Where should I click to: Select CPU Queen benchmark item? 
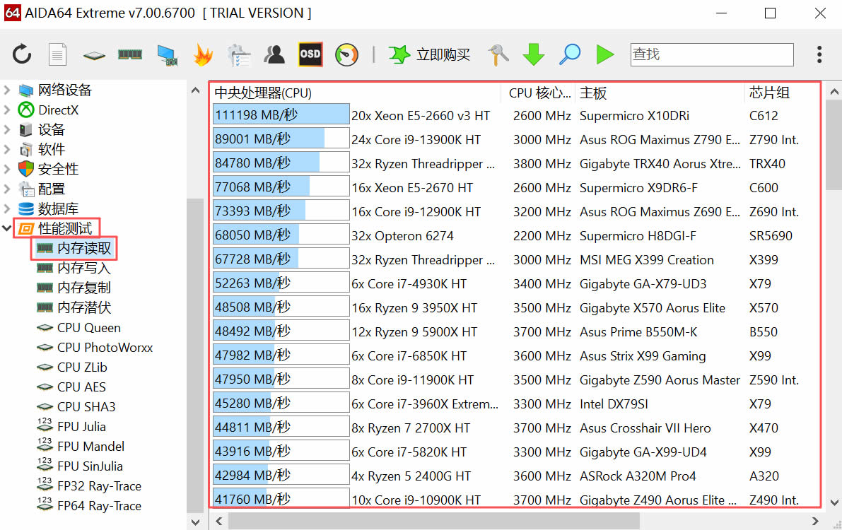[88, 328]
